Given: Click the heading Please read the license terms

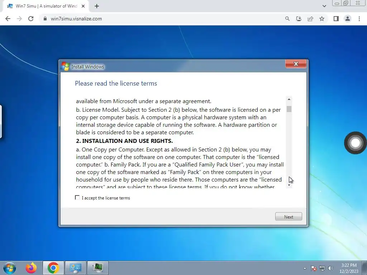Looking at the screenshot, I should (116, 83).
